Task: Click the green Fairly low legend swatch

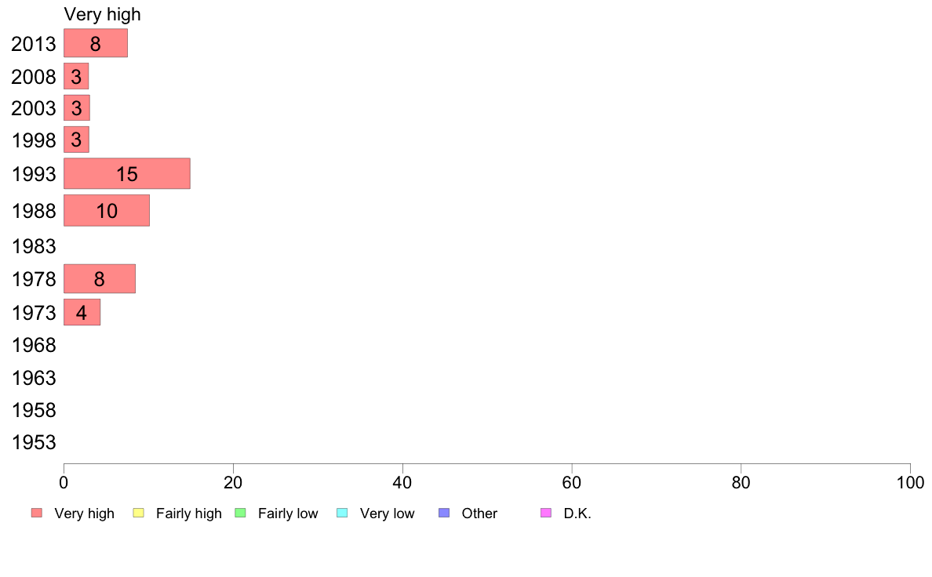Action: (x=240, y=513)
